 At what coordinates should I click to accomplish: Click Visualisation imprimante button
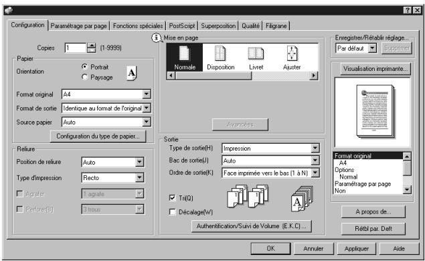(x=375, y=69)
